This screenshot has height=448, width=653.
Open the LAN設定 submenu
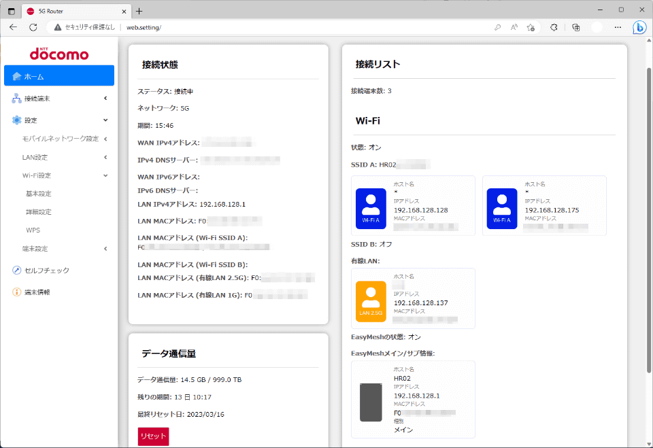tap(35, 157)
